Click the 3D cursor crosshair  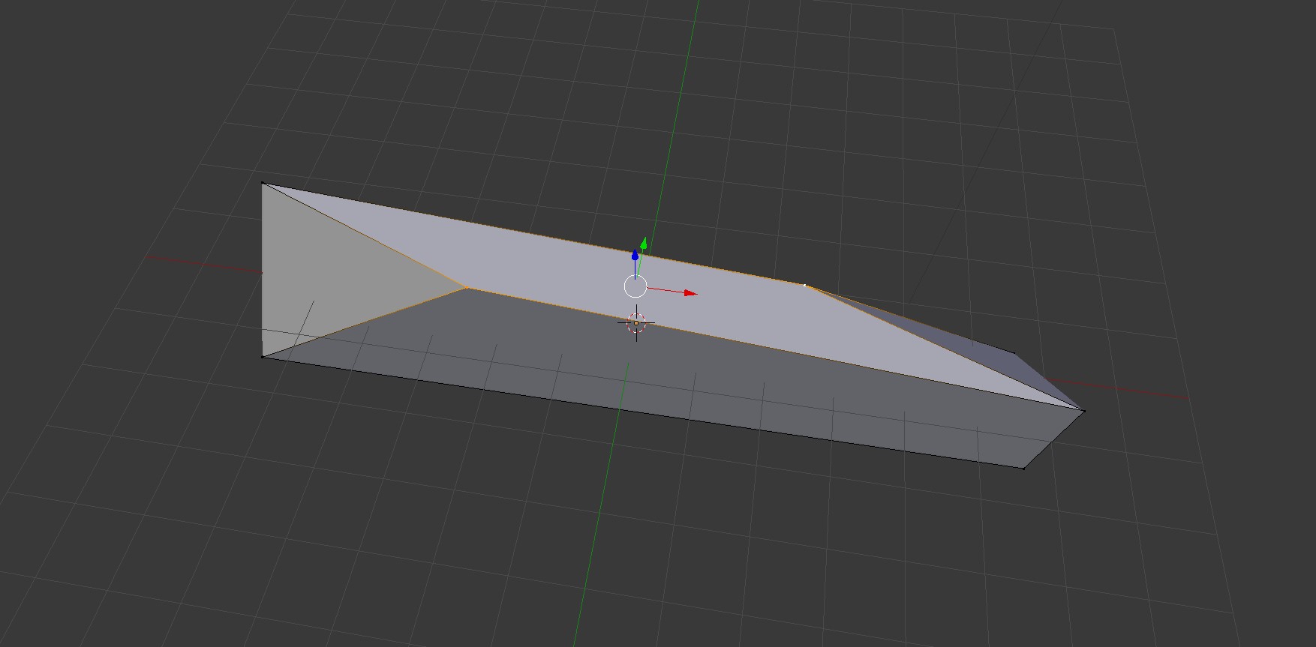636,323
